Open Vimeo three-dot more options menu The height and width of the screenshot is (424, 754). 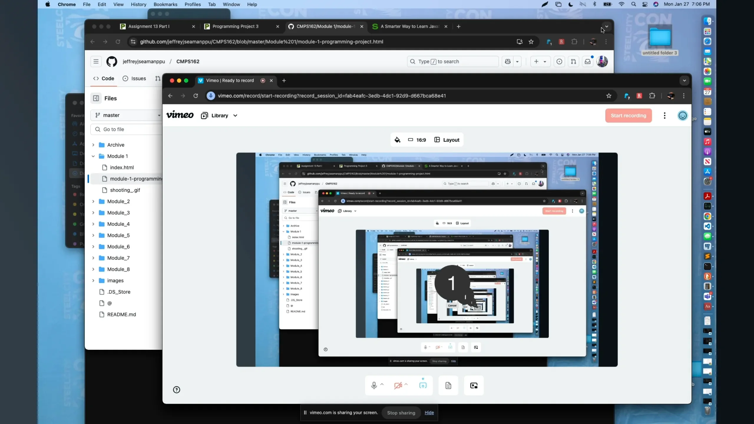coord(664,115)
